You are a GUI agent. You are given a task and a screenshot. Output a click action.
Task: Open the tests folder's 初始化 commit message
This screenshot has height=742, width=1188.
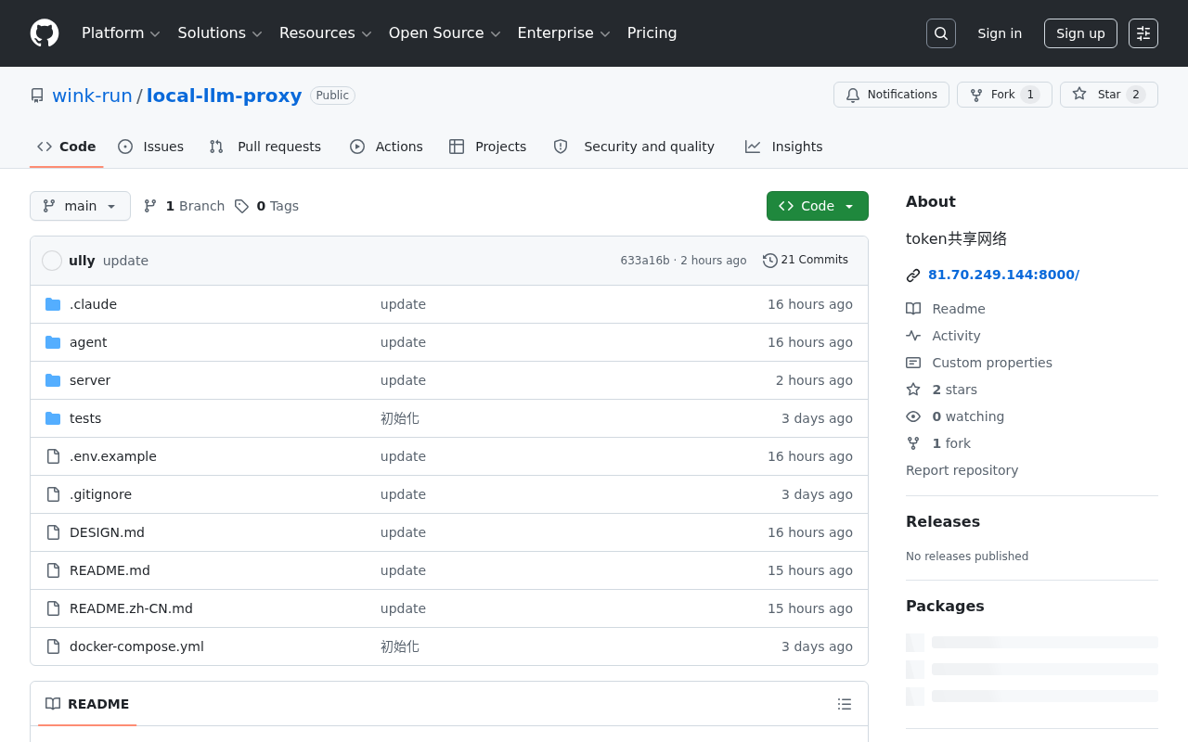[x=400, y=418]
